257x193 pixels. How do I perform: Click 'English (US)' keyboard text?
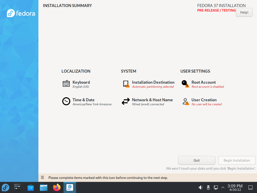81,87
